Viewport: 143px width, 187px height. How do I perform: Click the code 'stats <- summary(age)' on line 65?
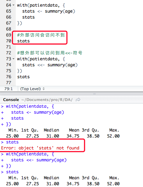49,11
